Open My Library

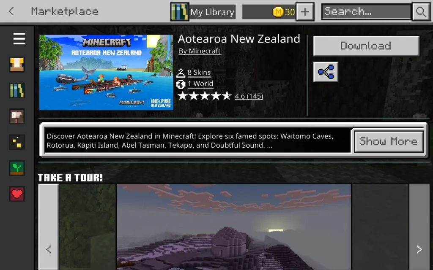tap(203, 12)
